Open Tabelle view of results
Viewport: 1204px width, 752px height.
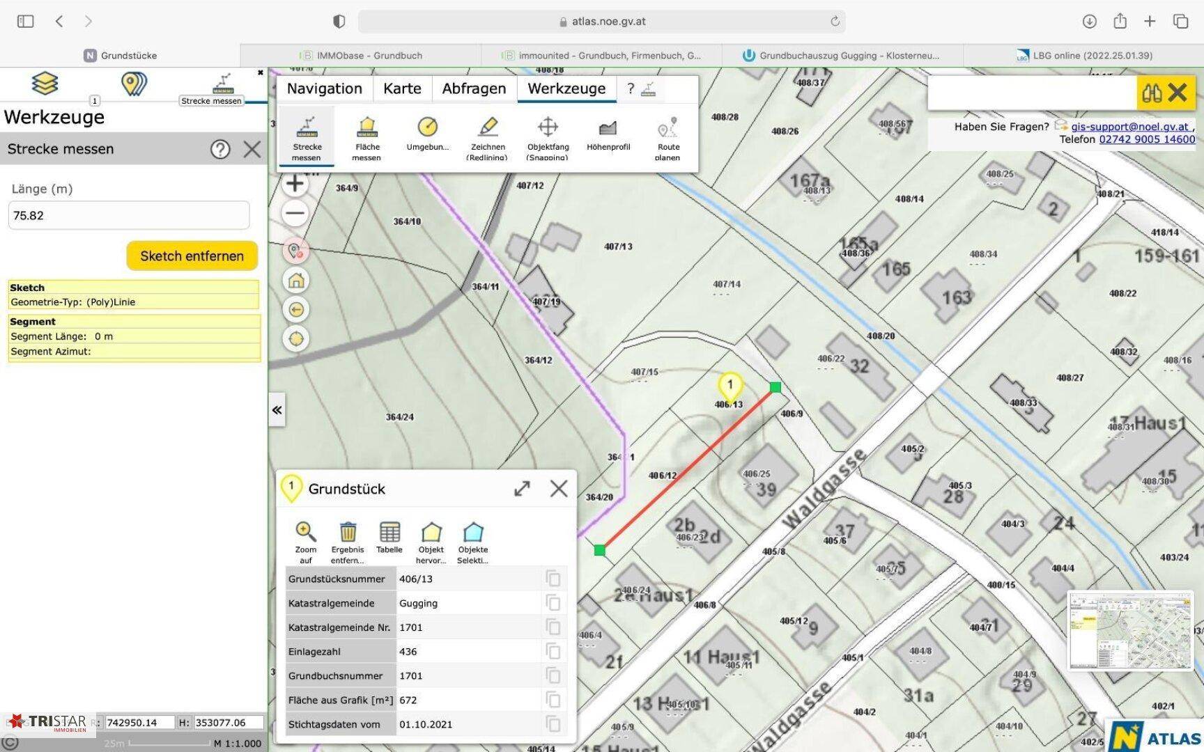point(389,538)
